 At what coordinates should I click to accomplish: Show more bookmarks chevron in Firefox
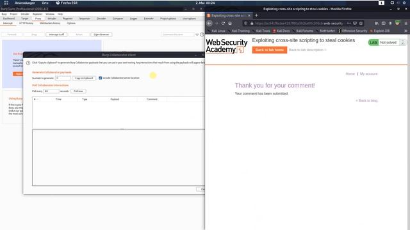point(406,31)
